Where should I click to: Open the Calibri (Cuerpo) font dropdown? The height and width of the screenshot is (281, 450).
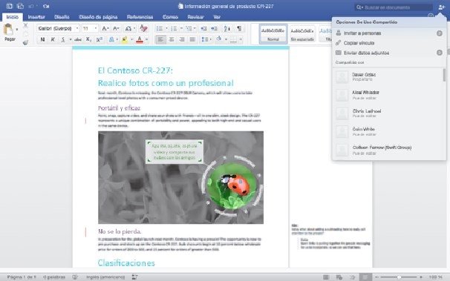58,28
